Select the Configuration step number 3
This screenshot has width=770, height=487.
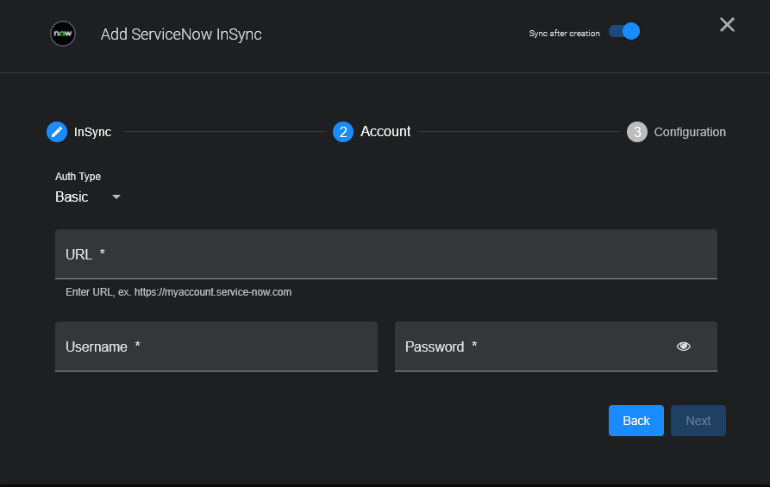[637, 132]
